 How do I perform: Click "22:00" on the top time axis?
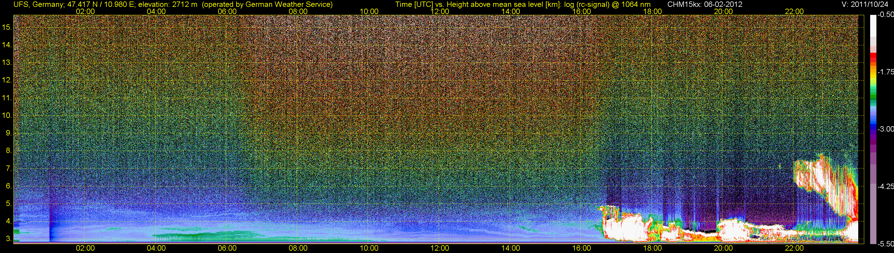point(794,11)
